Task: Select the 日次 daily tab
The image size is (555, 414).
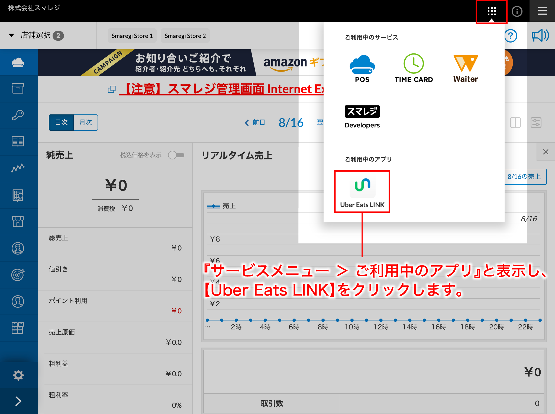Action: tap(61, 123)
